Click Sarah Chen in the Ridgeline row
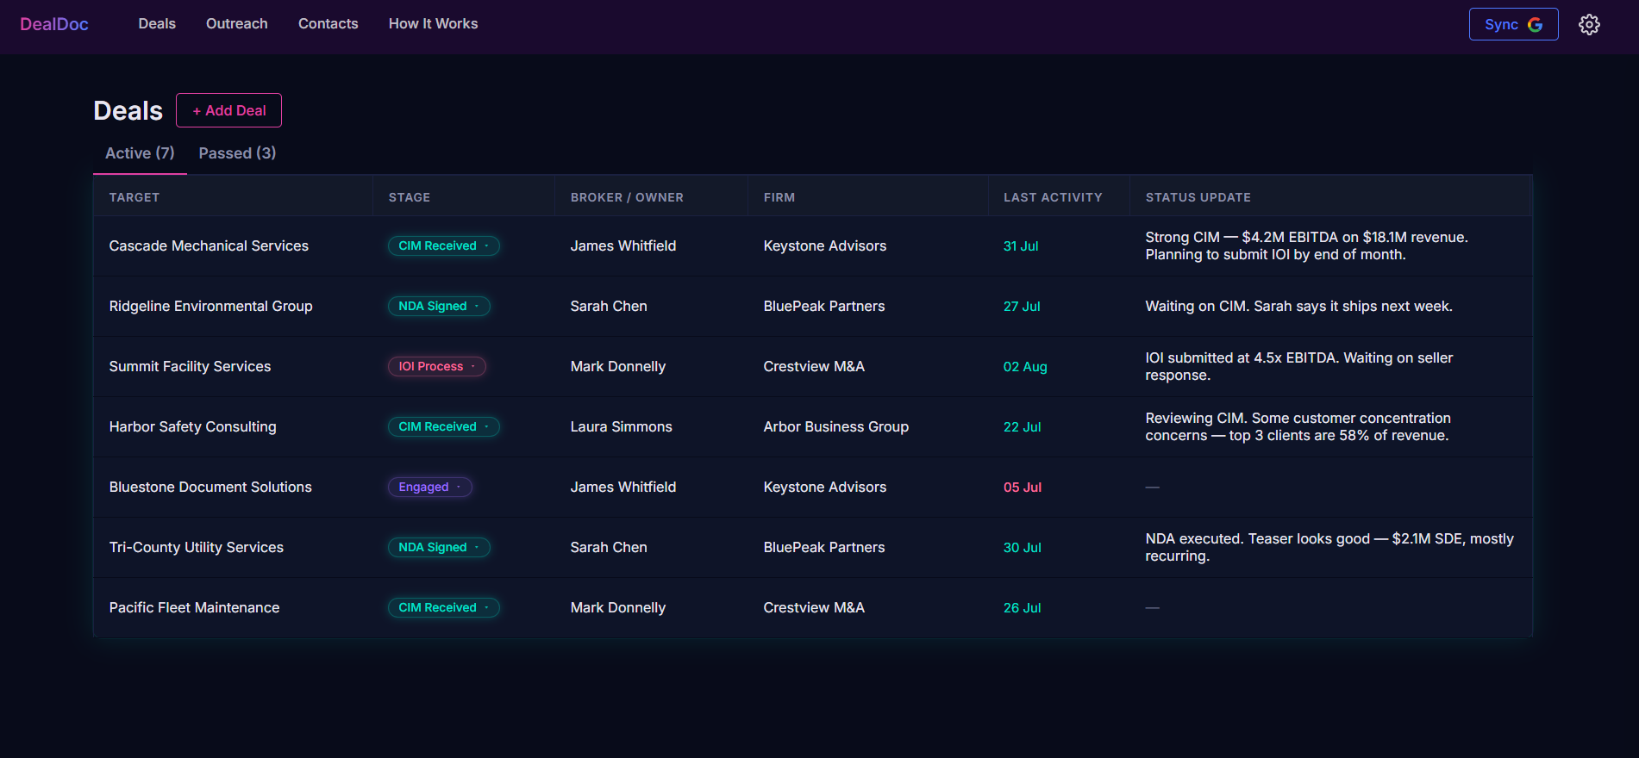Image resolution: width=1639 pixels, height=758 pixels. [x=609, y=306]
